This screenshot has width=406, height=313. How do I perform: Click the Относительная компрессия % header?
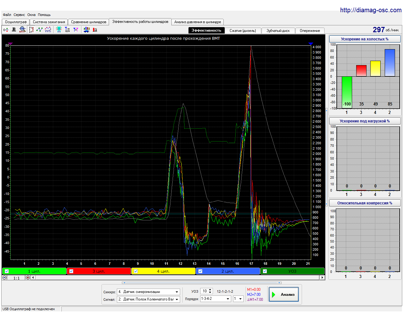[365, 203]
